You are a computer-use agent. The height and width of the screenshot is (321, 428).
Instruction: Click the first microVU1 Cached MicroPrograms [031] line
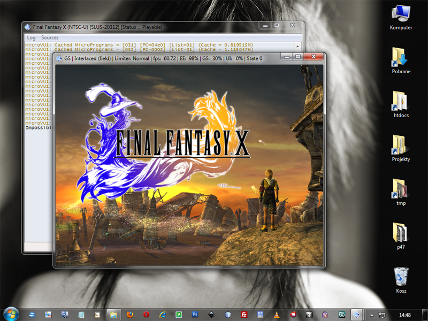point(139,45)
